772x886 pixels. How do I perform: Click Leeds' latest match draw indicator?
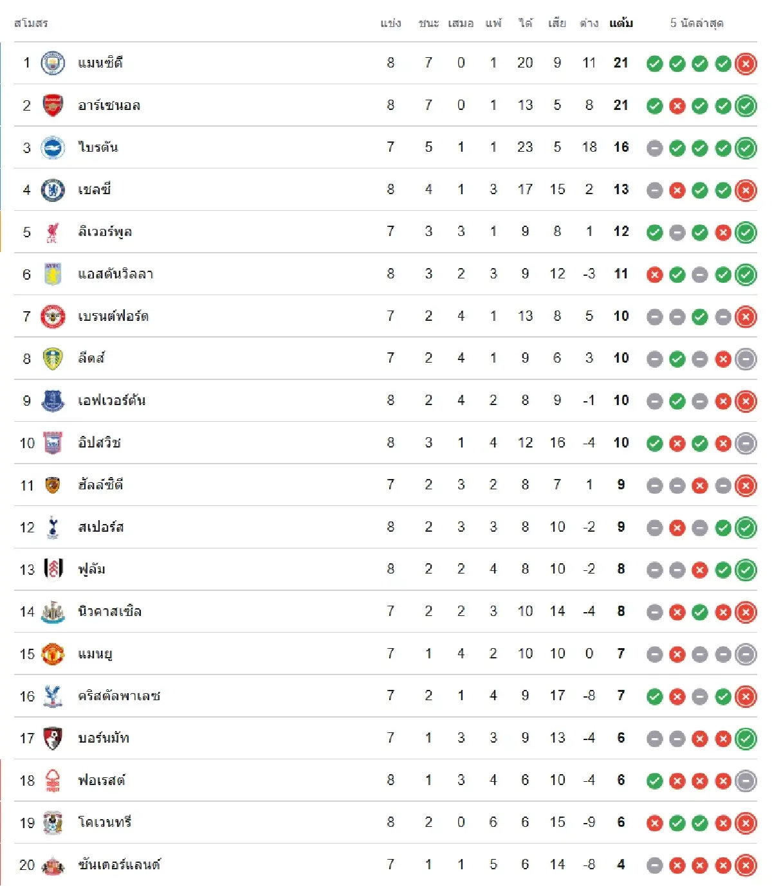(746, 359)
